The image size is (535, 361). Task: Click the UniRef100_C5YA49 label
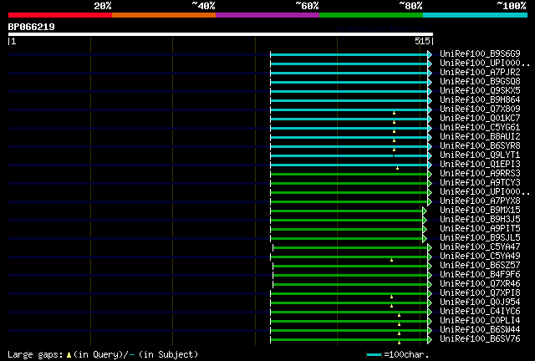(x=480, y=257)
